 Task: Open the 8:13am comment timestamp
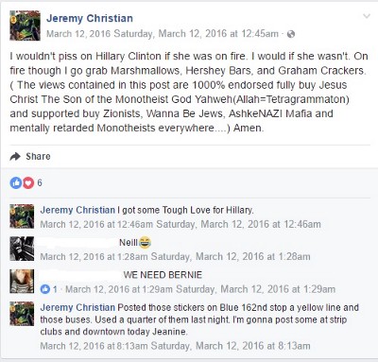point(175,346)
